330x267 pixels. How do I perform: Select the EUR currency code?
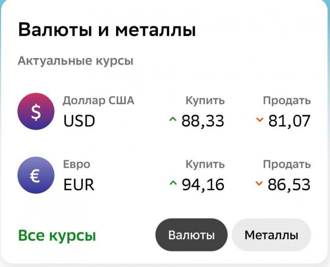click(x=79, y=185)
